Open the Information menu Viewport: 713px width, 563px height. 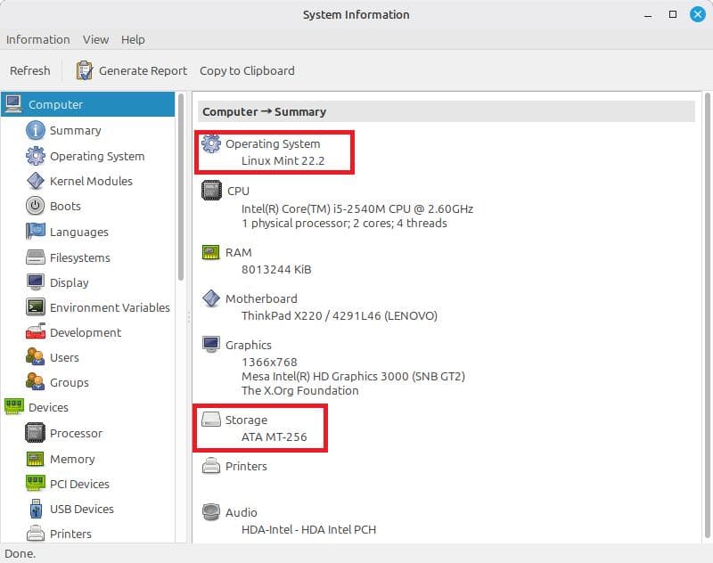[37, 39]
